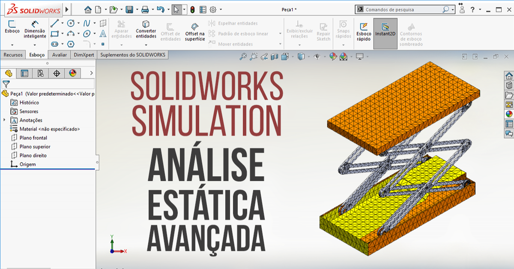This screenshot has width=514, height=269.
Task: Open the View orientation dropdown
Action: [x=292, y=56]
